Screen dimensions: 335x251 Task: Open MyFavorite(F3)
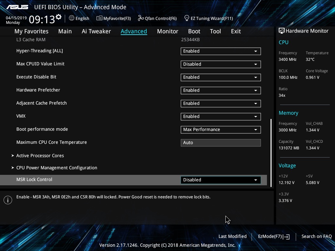[114, 18]
